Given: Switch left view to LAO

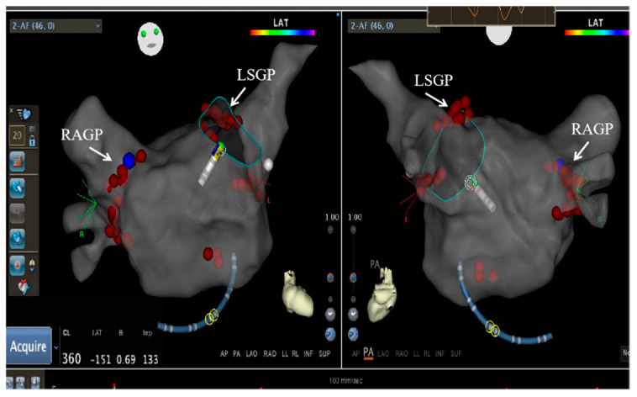Looking at the screenshot, I should (251, 354).
